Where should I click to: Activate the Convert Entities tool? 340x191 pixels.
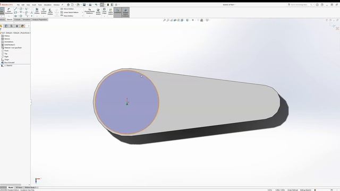[x=44, y=11]
